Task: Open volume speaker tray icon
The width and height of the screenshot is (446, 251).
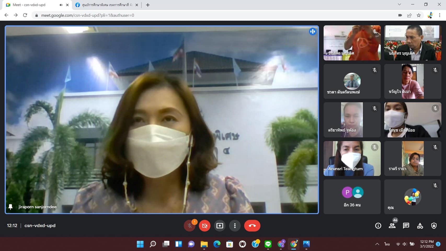Action: coord(405,244)
